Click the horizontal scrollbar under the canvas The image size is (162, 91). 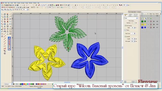click(x=67, y=82)
